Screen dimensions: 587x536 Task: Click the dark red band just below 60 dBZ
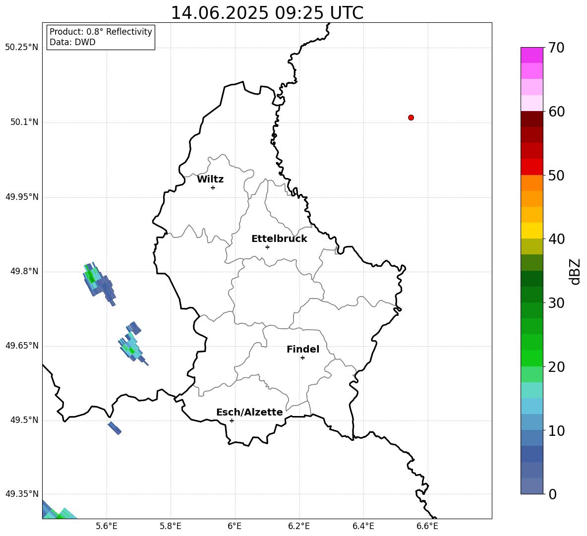coord(531,119)
